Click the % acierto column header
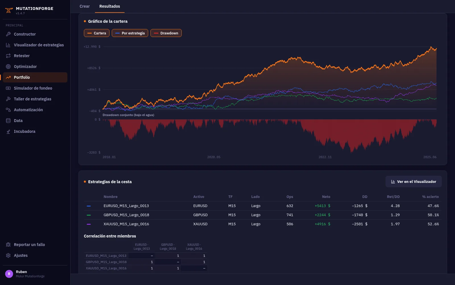 click(430, 197)
